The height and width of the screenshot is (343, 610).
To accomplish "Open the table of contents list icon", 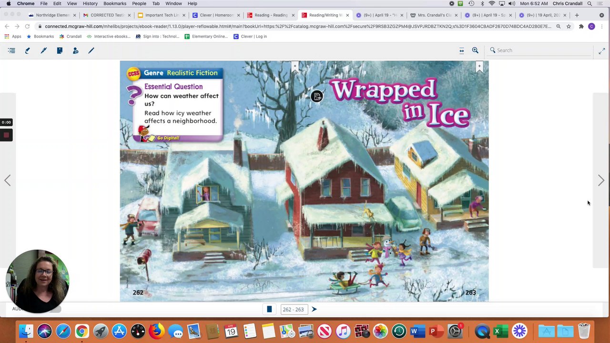I will (x=12, y=50).
